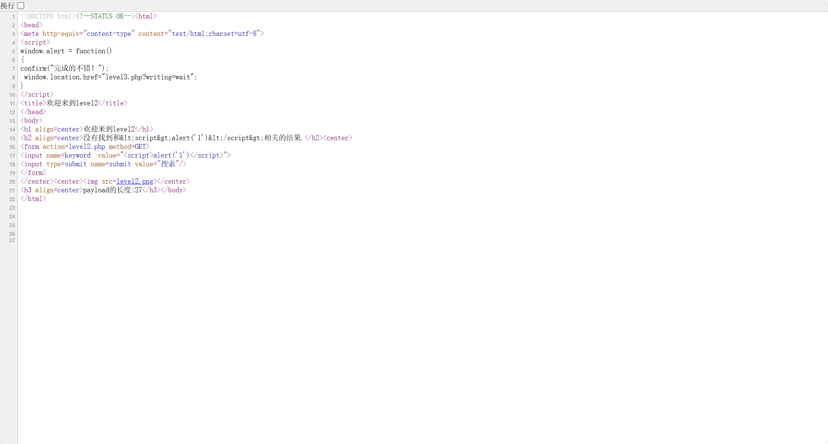The image size is (828, 444).
Task: Click the closing html tag line
Action: coord(33,199)
